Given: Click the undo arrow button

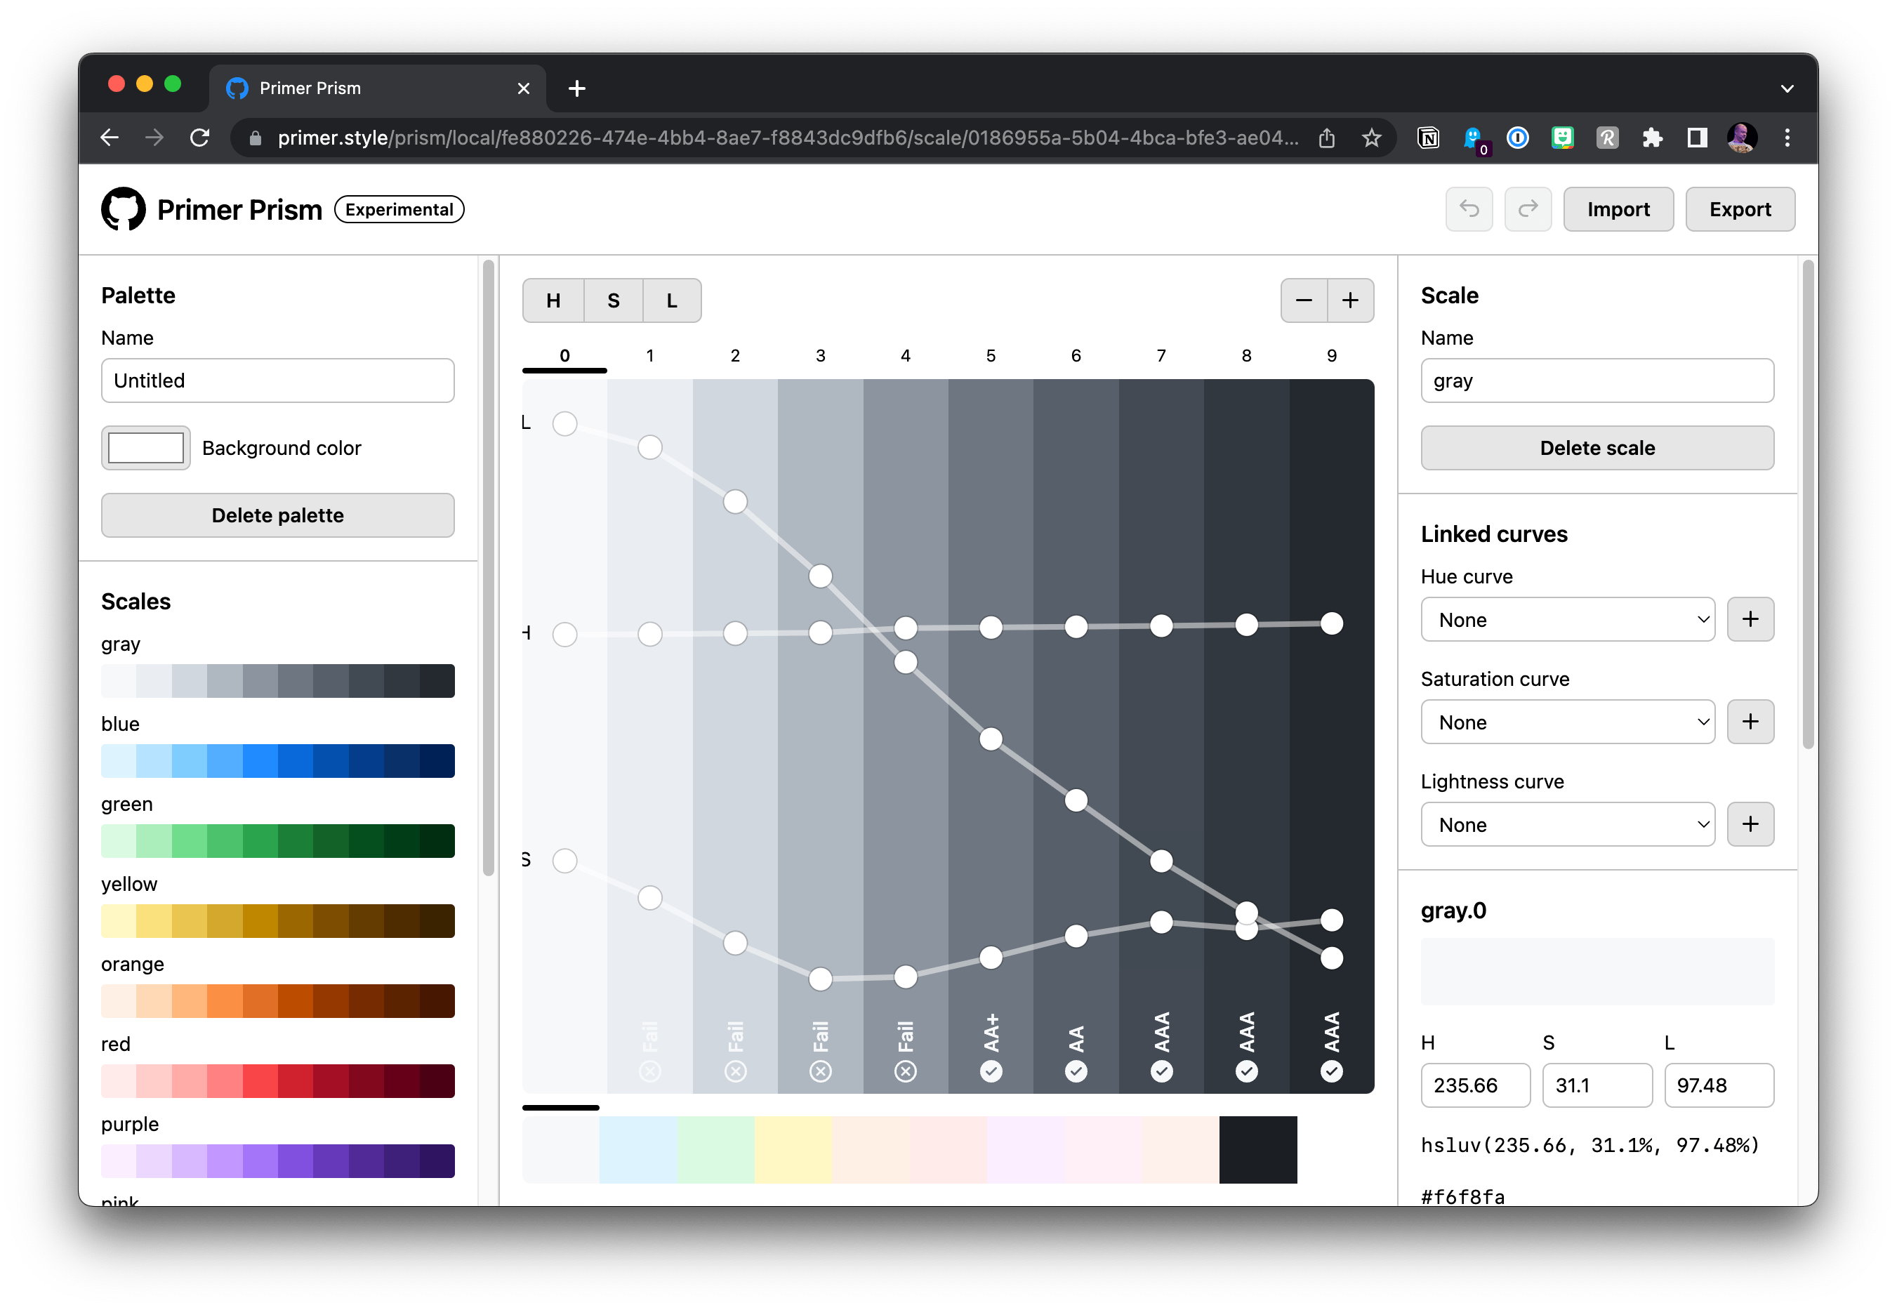Looking at the screenshot, I should pyautogui.click(x=1469, y=209).
